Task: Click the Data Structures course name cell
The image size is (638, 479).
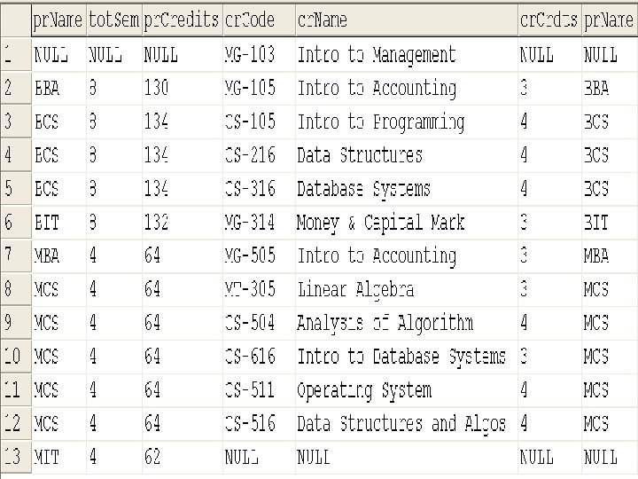Action: 407,155
